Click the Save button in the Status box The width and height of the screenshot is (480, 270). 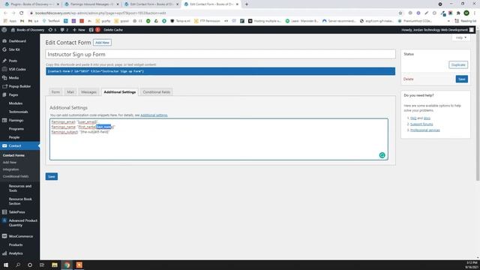pyautogui.click(x=462, y=79)
